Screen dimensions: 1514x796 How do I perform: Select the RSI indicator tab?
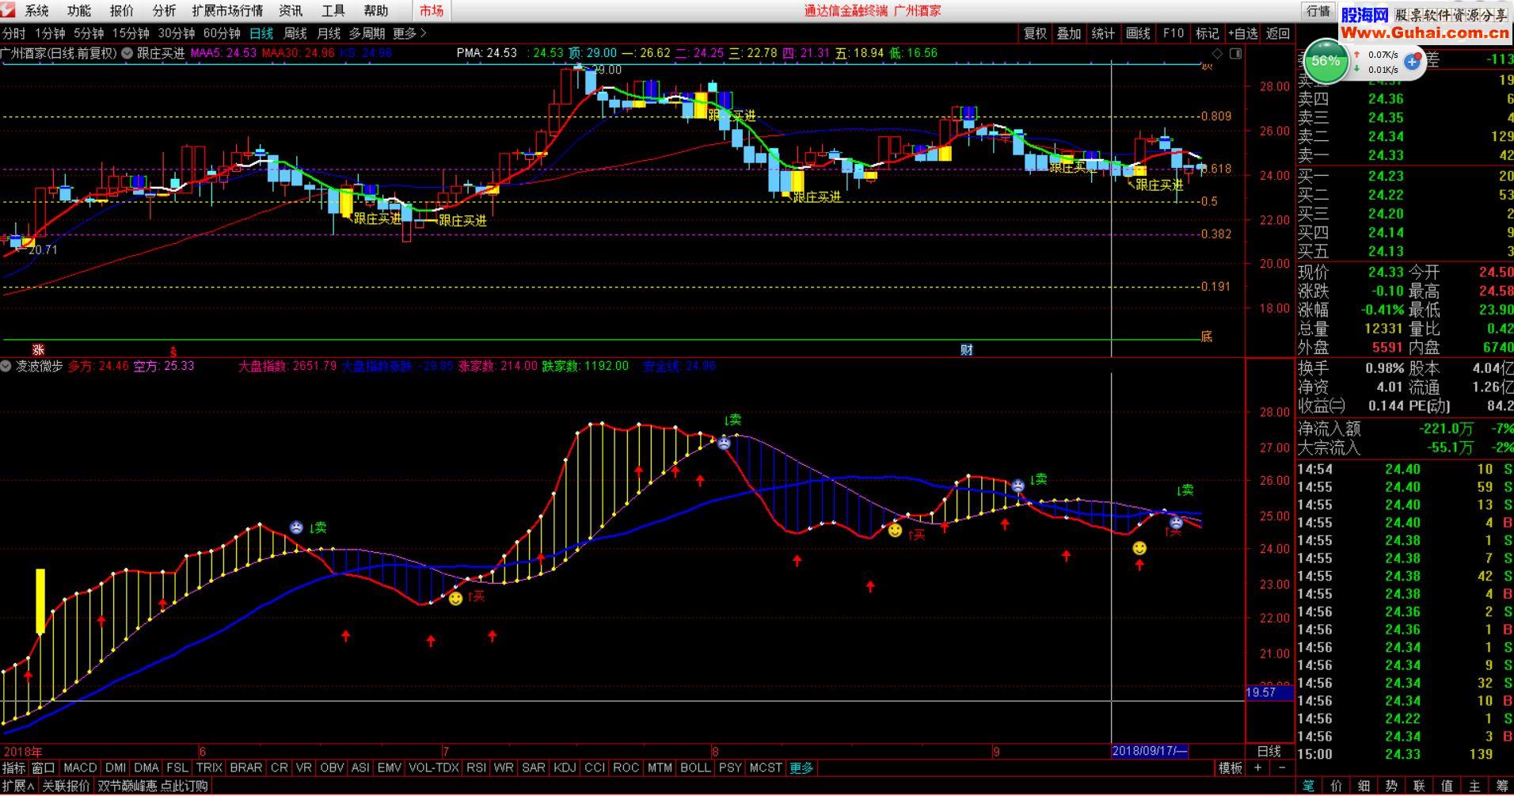click(476, 767)
